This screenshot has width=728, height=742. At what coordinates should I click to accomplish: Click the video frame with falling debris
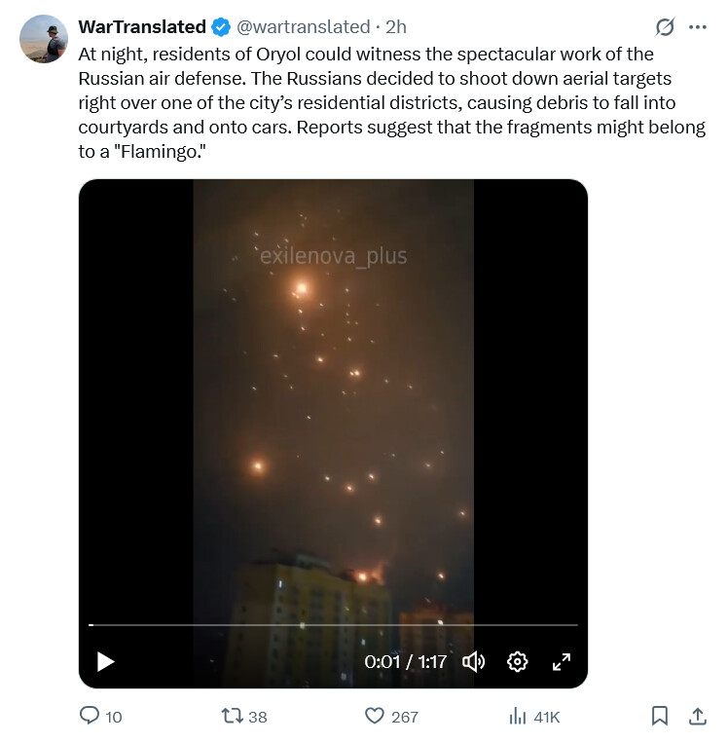333,409
